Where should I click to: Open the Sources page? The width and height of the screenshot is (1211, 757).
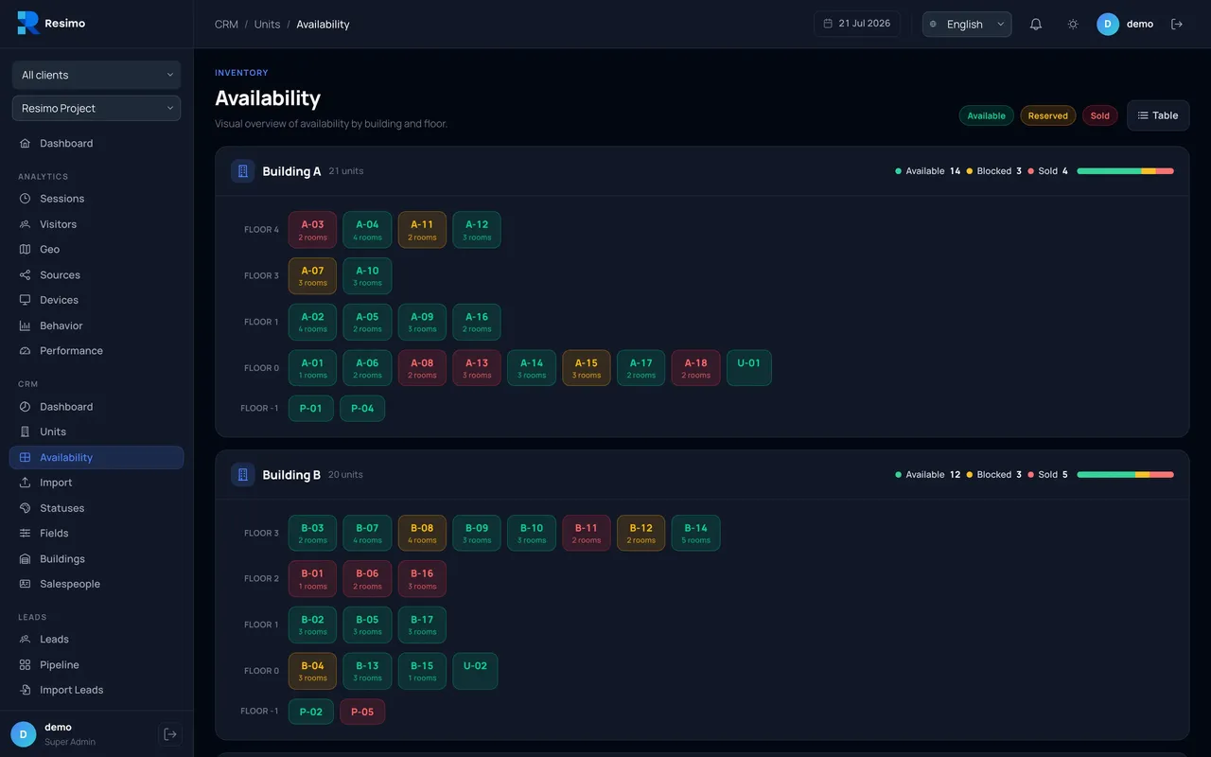point(97,274)
